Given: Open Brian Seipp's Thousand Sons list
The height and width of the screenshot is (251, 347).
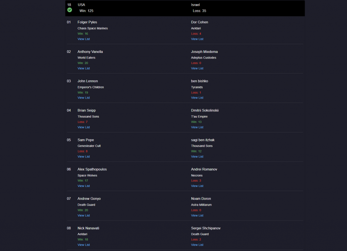Looking at the screenshot, I should (x=84, y=127).
